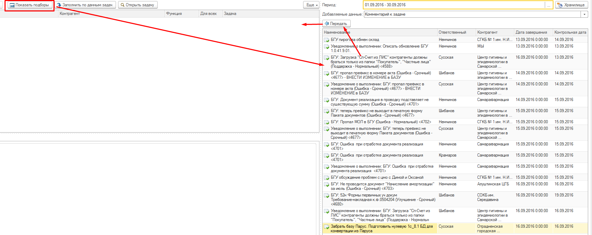Viewport: 592px width, 235px height.
Task: Click the Передать transfer arrow button
Action: (x=336, y=24)
